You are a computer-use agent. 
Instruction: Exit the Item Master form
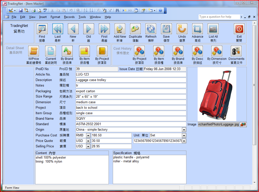(239, 29)
